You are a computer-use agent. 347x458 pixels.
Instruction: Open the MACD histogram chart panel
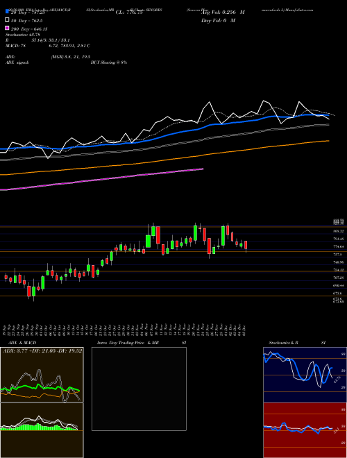click(42, 430)
